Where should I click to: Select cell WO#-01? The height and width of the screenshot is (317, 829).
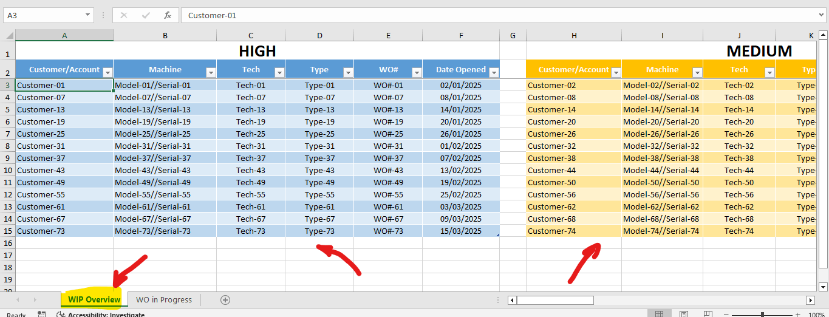click(388, 85)
